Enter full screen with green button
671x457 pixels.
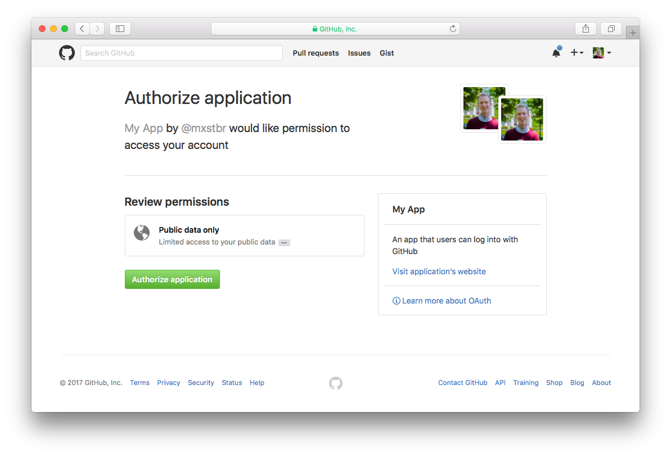(x=65, y=29)
